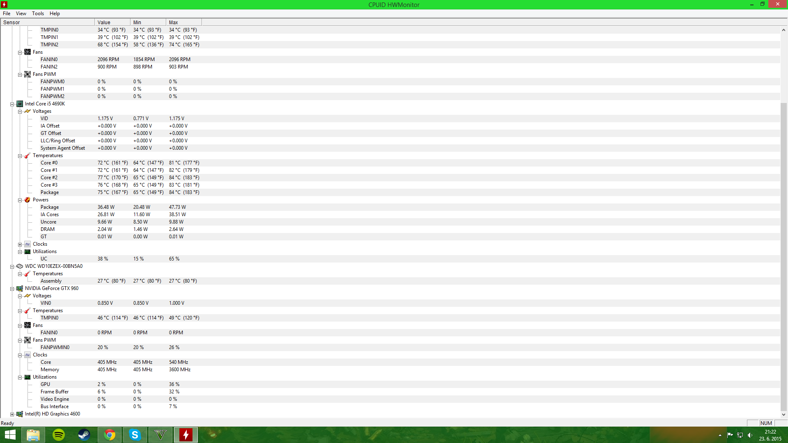Image resolution: width=788 pixels, height=443 pixels.
Task: Click the motherboard Fans fan icon
Action: pyautogui.click(x=27, y=52)
